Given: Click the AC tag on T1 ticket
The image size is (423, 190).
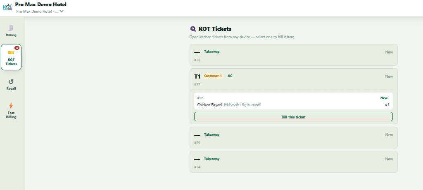Looking at the screenshot, I should pyautogui.click(x=230, y=76).
